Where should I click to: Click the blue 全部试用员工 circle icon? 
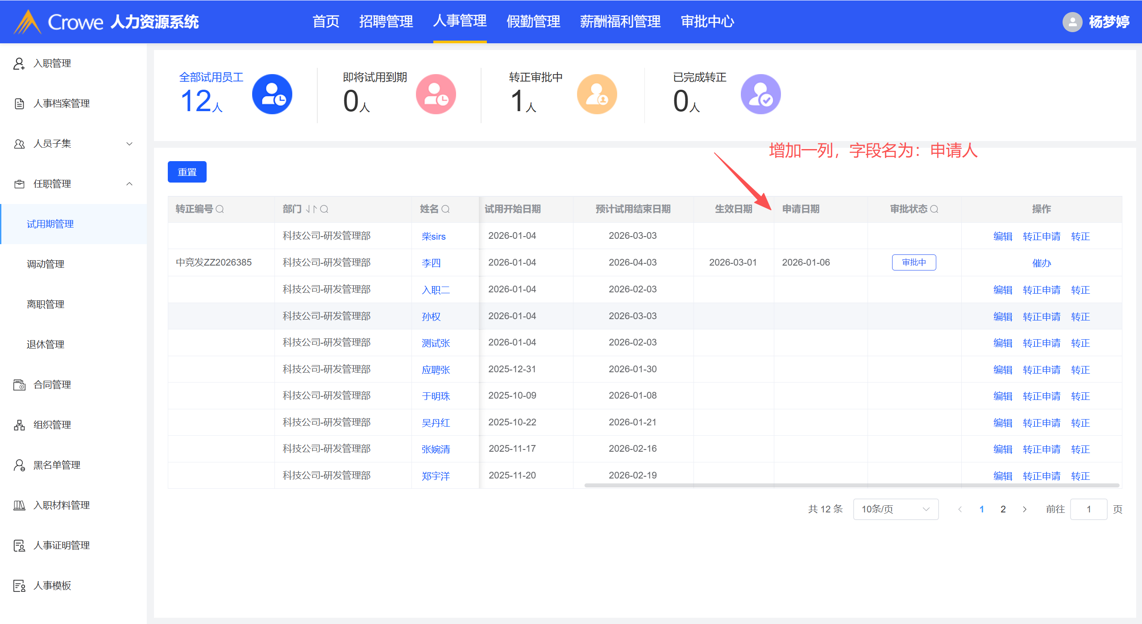(272, 94)
